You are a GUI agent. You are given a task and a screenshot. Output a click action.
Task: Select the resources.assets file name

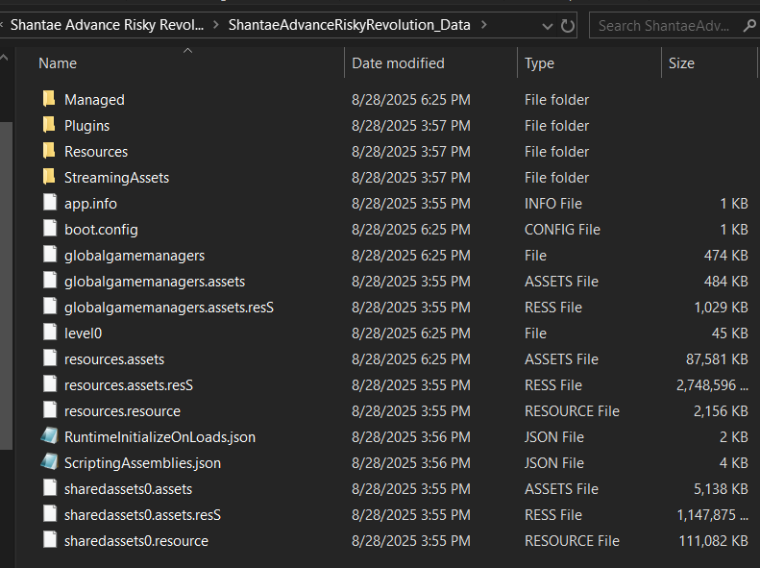coord(114,359)
